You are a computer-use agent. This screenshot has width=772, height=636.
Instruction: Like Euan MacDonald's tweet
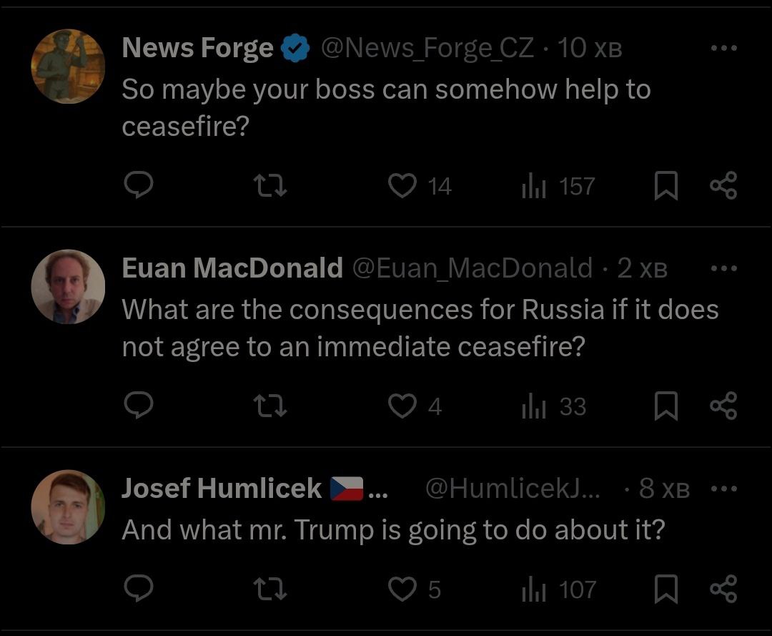pos(402,406)
